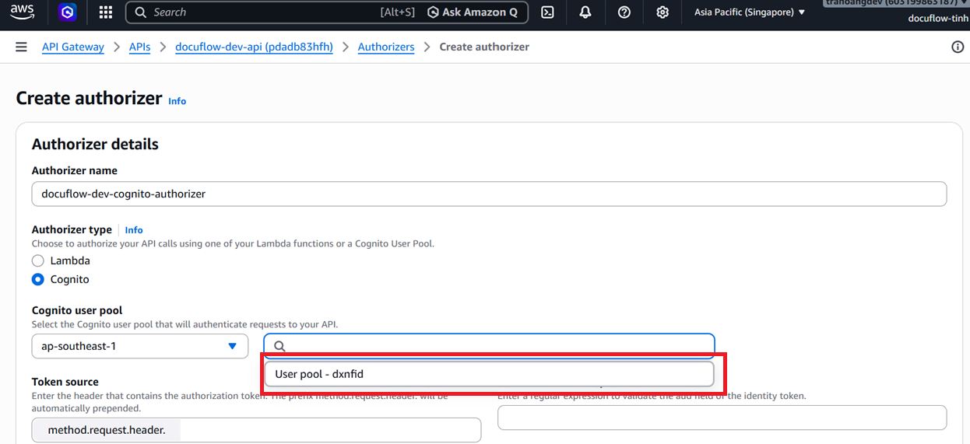Go to API Gateway breadcrumb
Image resolution: width=970 pixels, height=444 pixels.
click(x=73, y=47)
